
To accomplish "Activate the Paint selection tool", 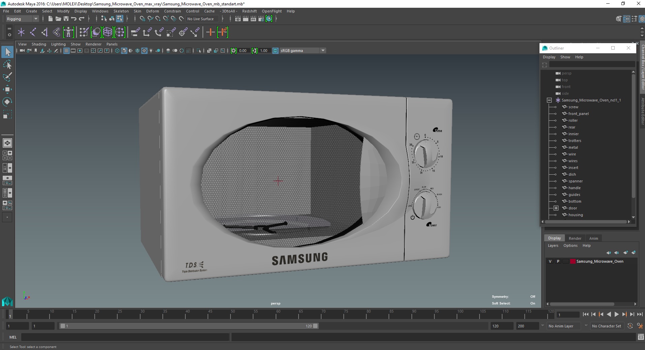I will [7, 77].
